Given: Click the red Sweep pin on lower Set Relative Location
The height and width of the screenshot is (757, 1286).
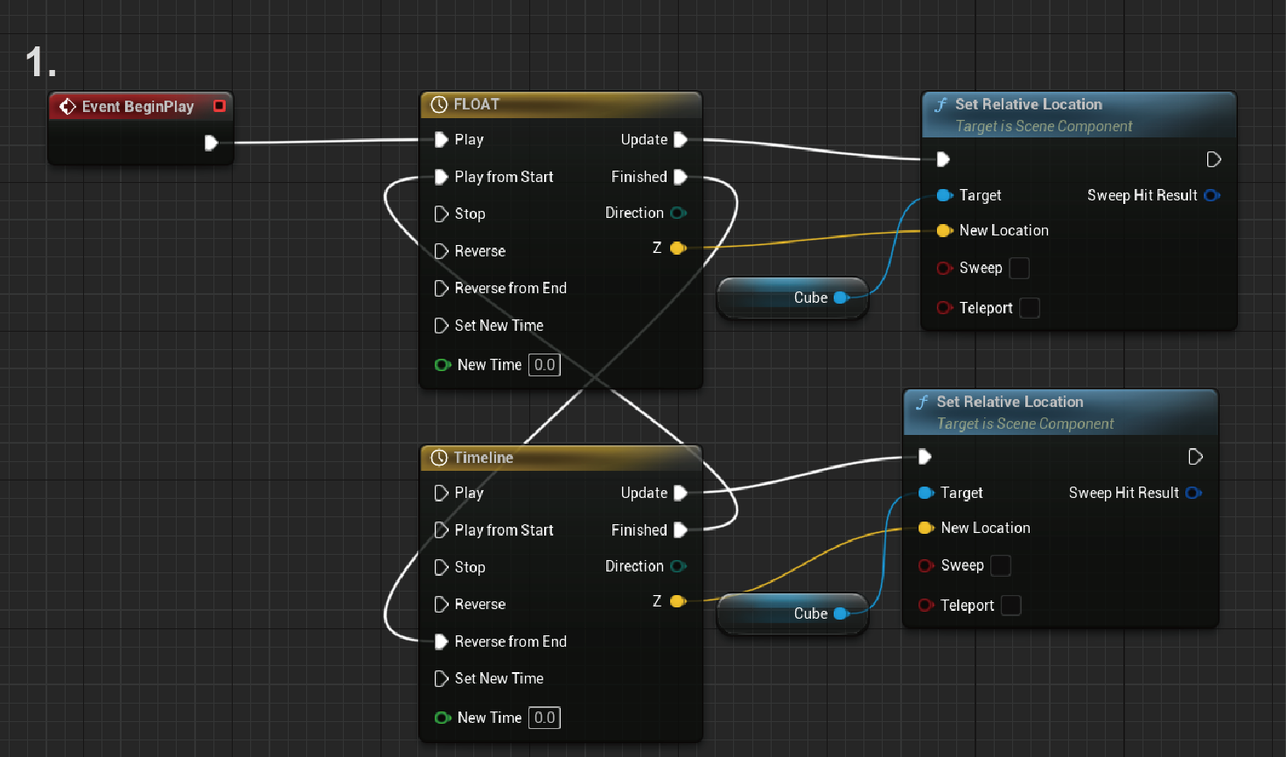Looking at the screenshot, I should tap(926, 566).
